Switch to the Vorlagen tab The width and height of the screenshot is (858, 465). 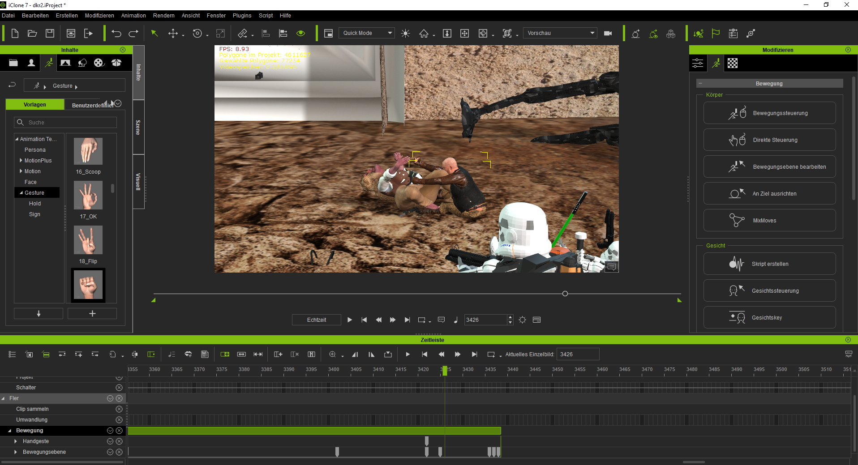coord(35,105)
